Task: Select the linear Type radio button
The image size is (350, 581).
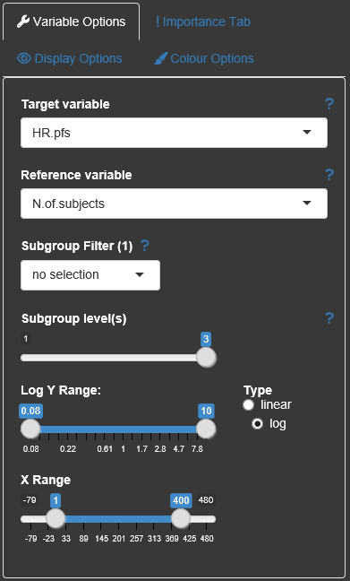Action: [248, 405]
